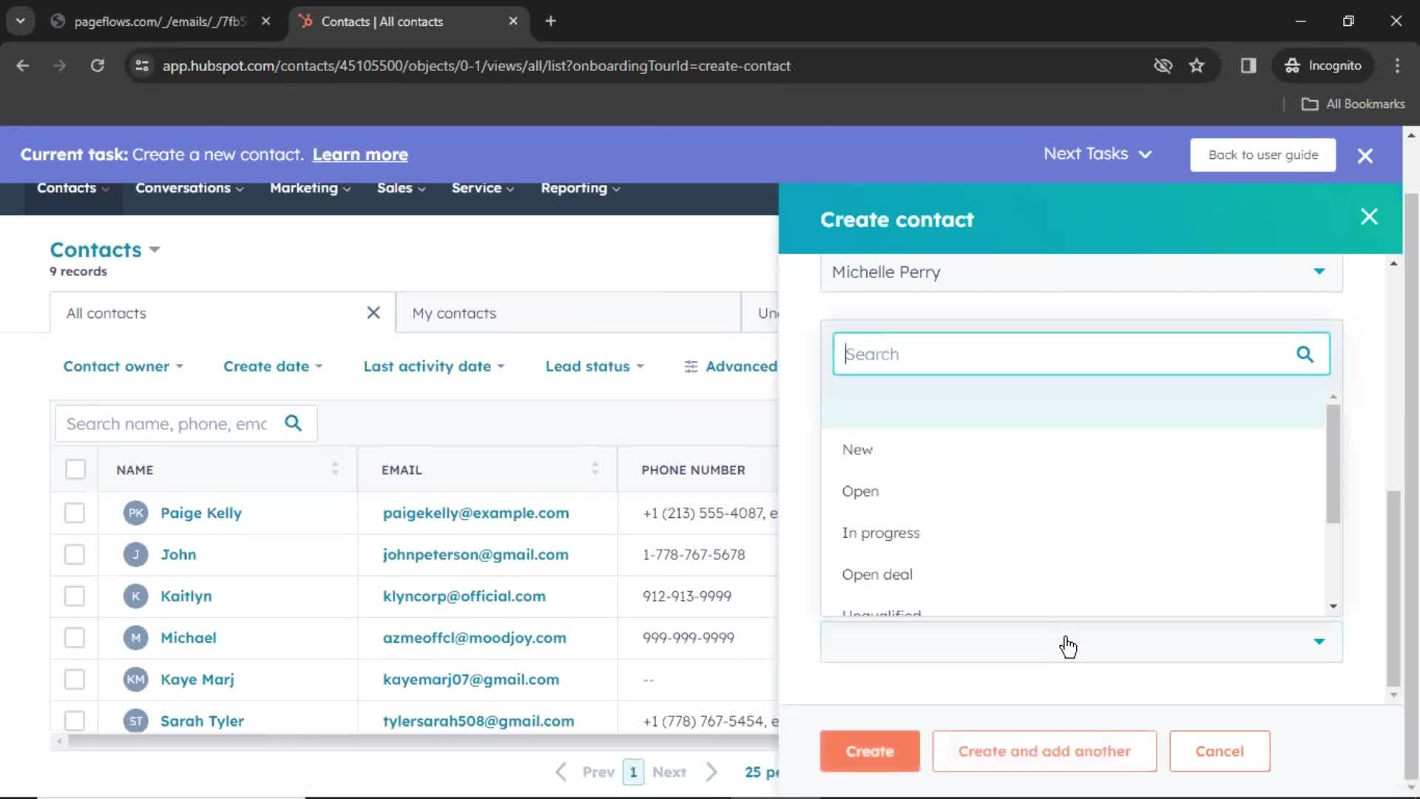Expand the Lead status filter
Viewport: 1420px width, 799px height.
pos(595,367)
